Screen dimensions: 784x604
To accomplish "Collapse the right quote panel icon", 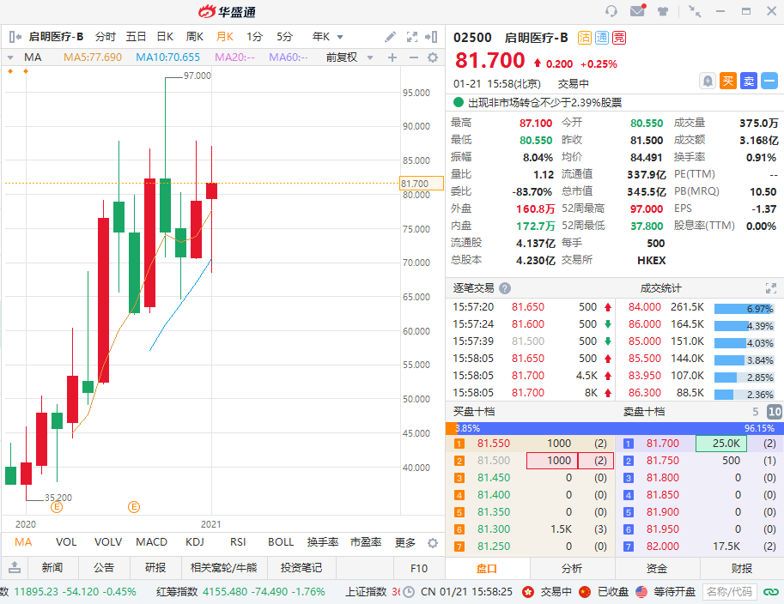I will (431, 37).
